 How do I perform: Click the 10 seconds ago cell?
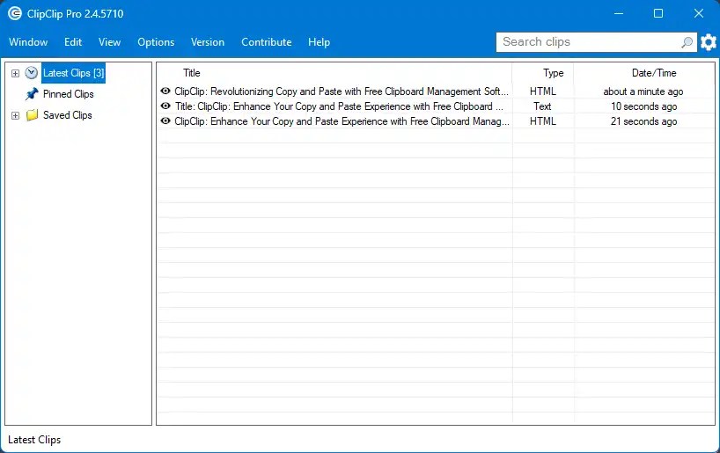click(x=643, y=106)
